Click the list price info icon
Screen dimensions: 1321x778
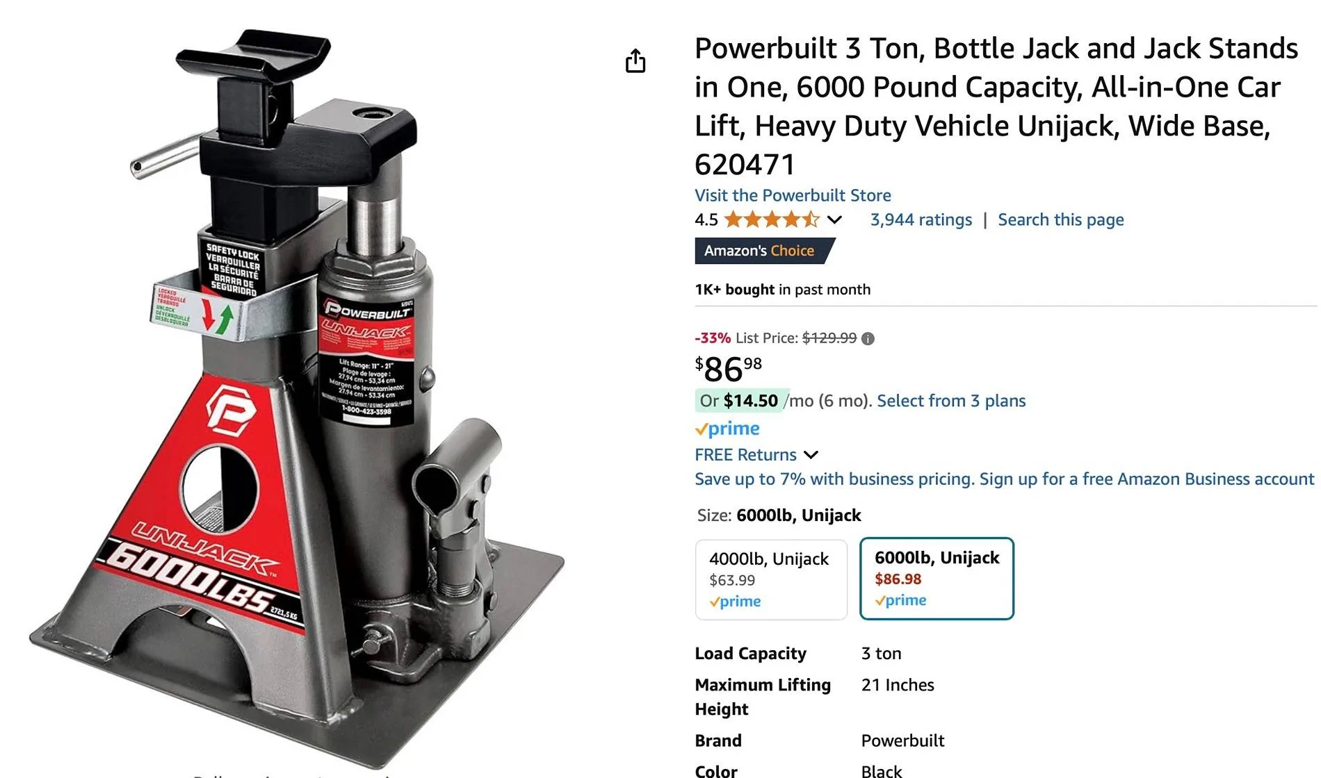coord(868,339)
